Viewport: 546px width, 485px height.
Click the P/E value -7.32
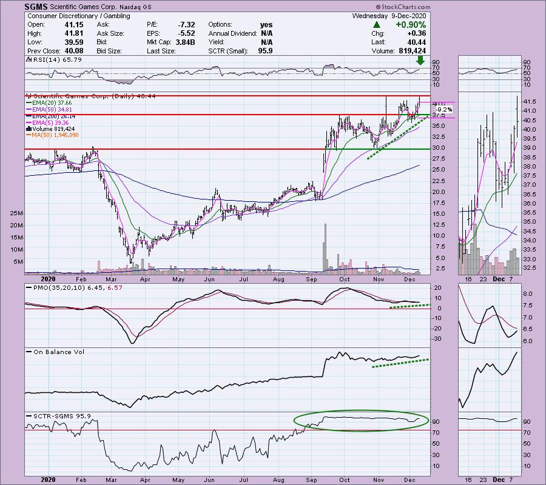point(186,25)
